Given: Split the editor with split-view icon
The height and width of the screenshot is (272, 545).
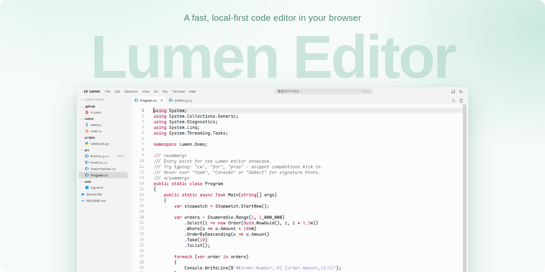Looking at the screenshot, I should tap(461, 101).
